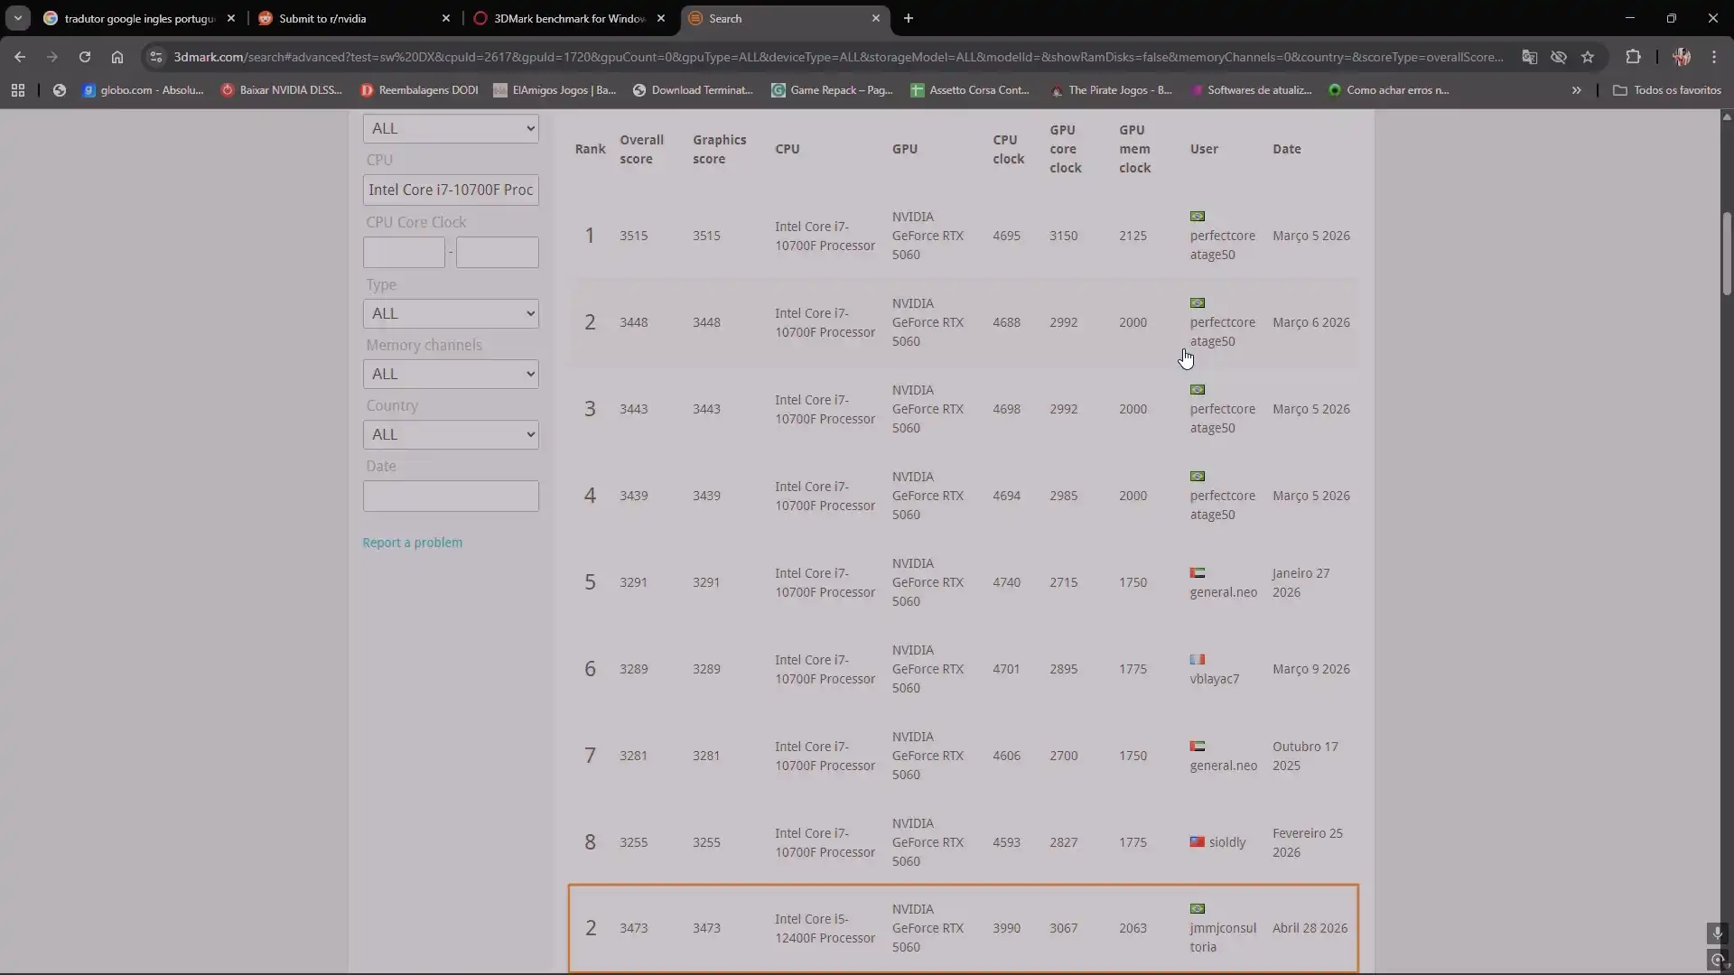Open the tab search dropdown arrow
The image size is (1734, 975).
coord(17,18)
